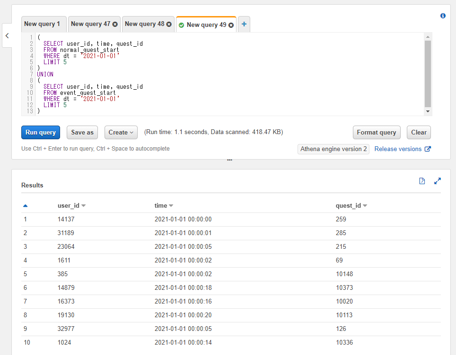This screenshot has width=456, height=355.
Task: Click the editor scrollbar down arrow
Action: pyautogui.click(x=428, y=111)
